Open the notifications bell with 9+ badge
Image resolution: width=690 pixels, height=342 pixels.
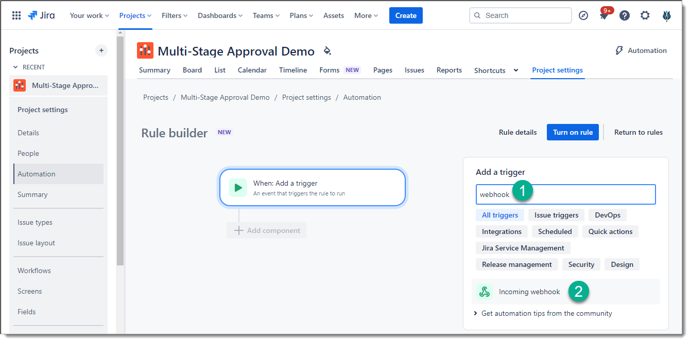click(604, 16)
